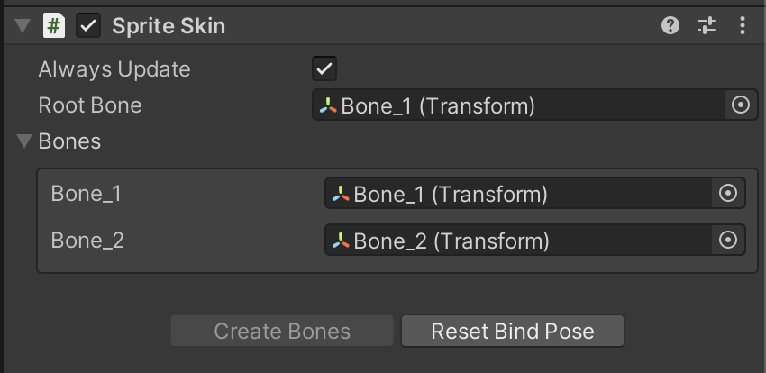Click transform icon in Root Bone field
The width and height of the screenshot is (766, 373).
[x=328, y=106]
